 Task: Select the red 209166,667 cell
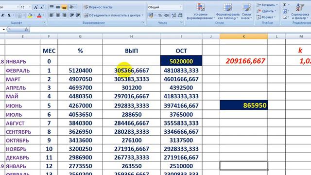(244, 61)
